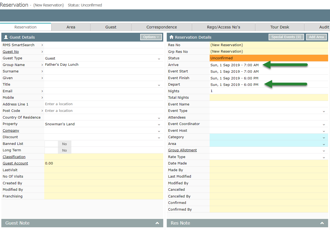Screen dimensions: 330x231
Task: Collapse the Res Note panel arrow
Action: [322, 223]
